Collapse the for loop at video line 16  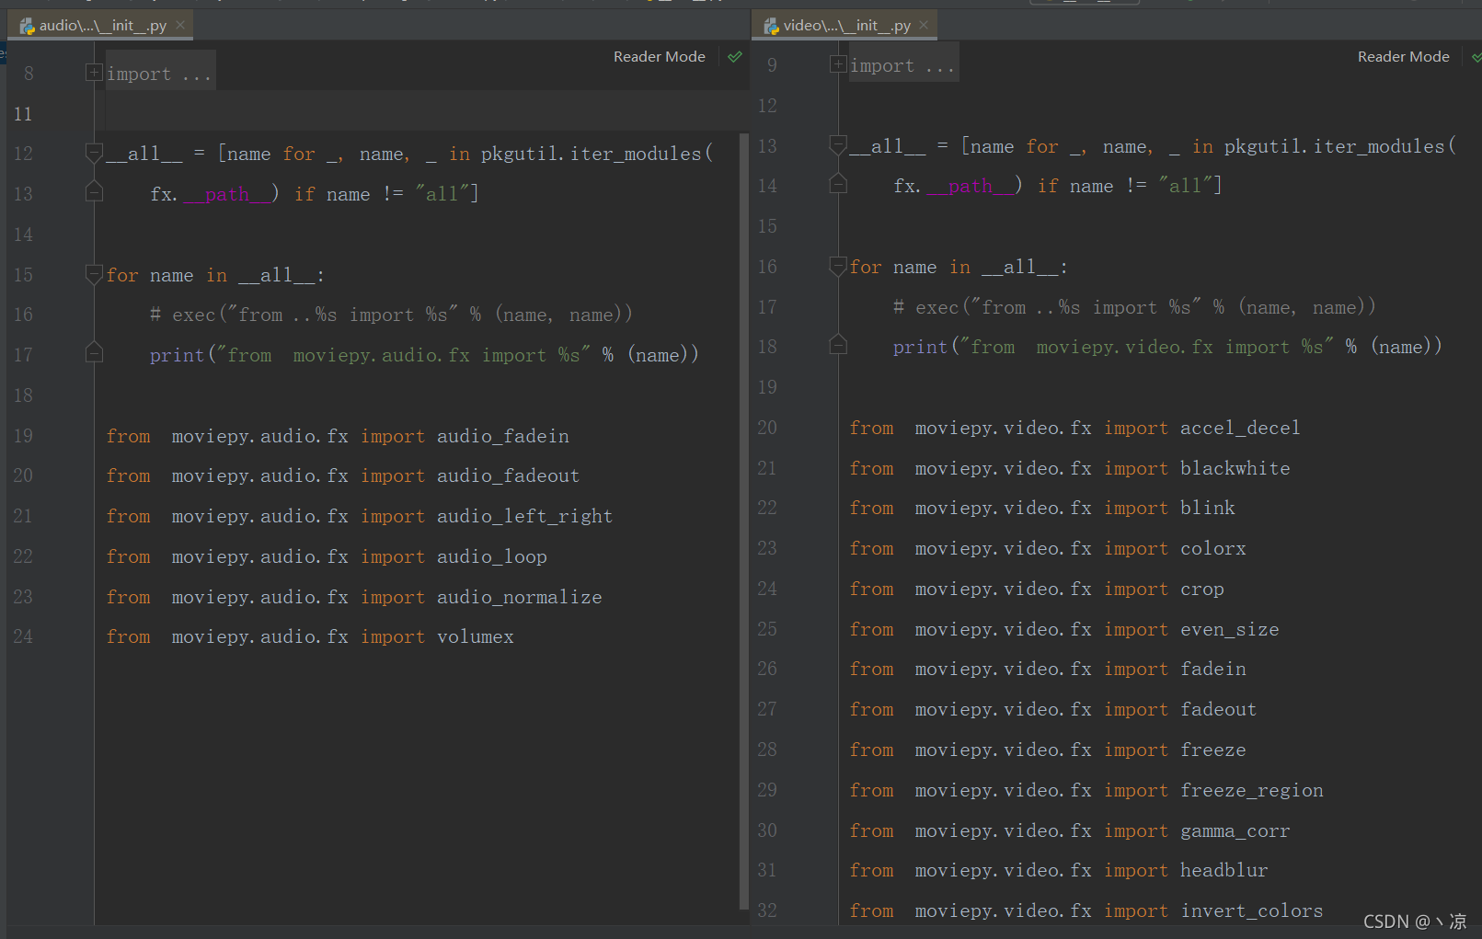(x=838, y=266)
